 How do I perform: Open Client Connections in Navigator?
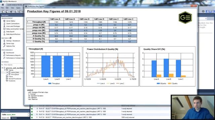point(13,24)
